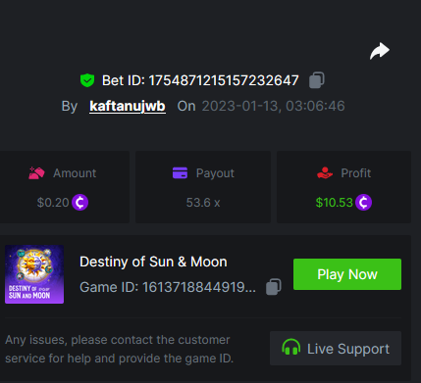421x383 pixels.
Task: Click the Amount wallet icon
Action: click(x=36, y=173)
